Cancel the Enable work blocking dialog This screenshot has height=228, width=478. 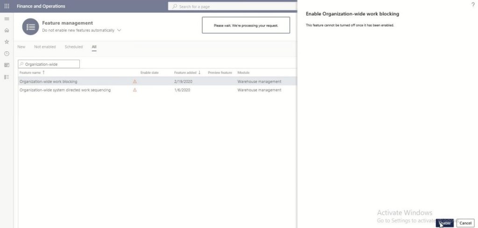click(465, 223)
